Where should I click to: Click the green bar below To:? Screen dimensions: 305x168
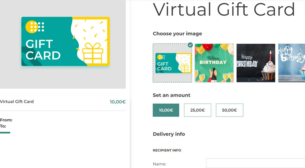5,132
